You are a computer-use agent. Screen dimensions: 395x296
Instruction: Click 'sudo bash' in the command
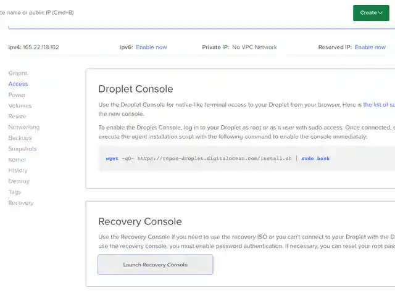315,158
